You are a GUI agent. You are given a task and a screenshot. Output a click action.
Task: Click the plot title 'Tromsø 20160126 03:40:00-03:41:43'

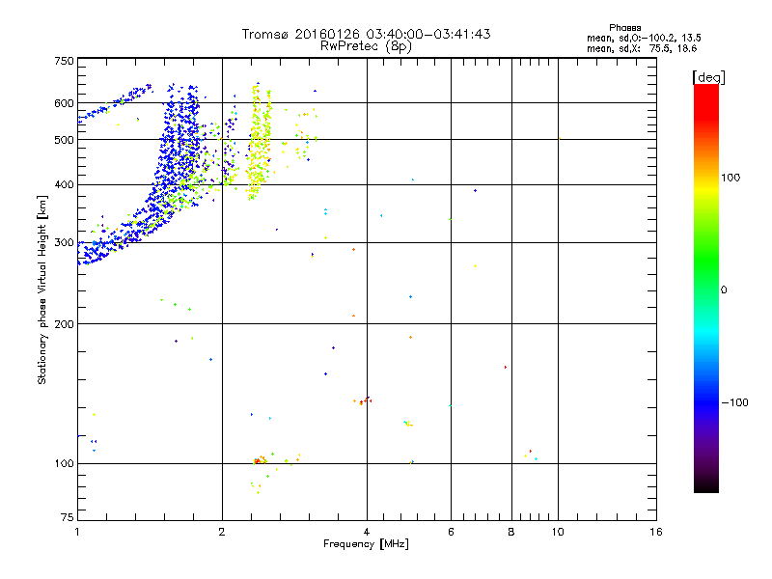click(366, 34)
